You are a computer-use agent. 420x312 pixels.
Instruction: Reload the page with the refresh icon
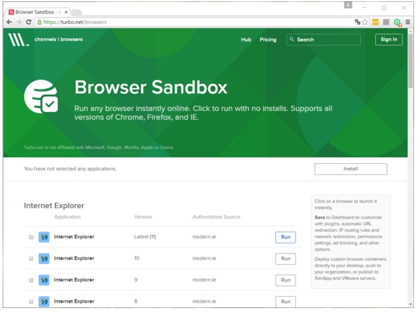tap(29, 22)
